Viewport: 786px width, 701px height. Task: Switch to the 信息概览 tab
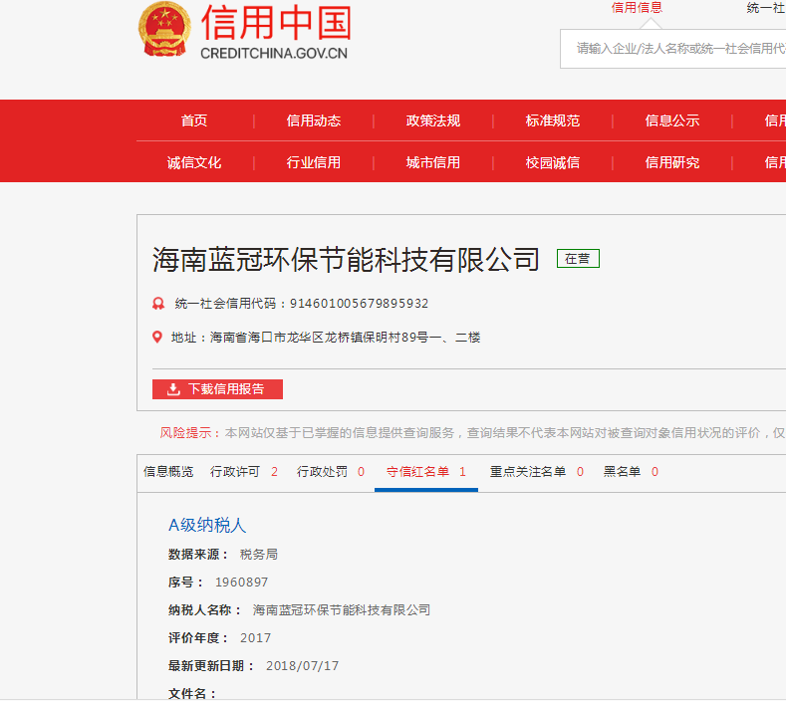[x=168, y=472]
